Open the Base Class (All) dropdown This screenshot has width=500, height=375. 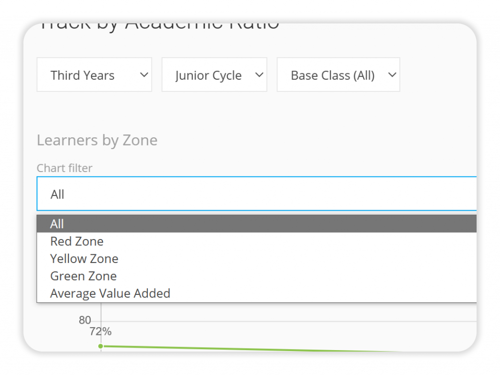click(338, 75)
